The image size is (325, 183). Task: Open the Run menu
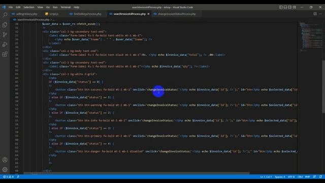(x=55, y=7)
